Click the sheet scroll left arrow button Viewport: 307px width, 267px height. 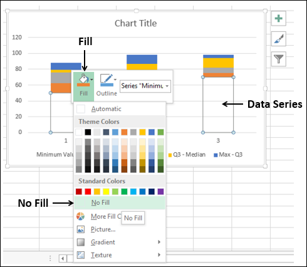63,258
